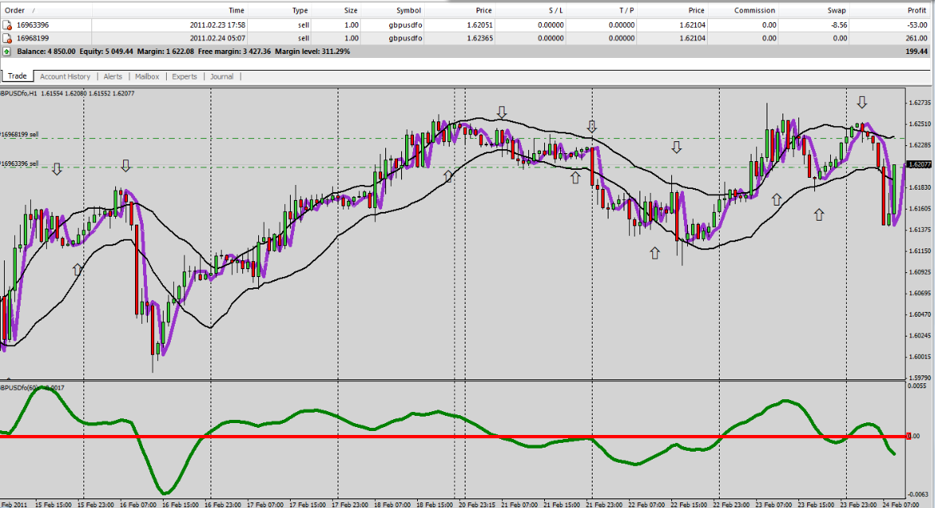Switch to the Account History tab
This screenshot has width=935, height=508.
tap(65, 77)
